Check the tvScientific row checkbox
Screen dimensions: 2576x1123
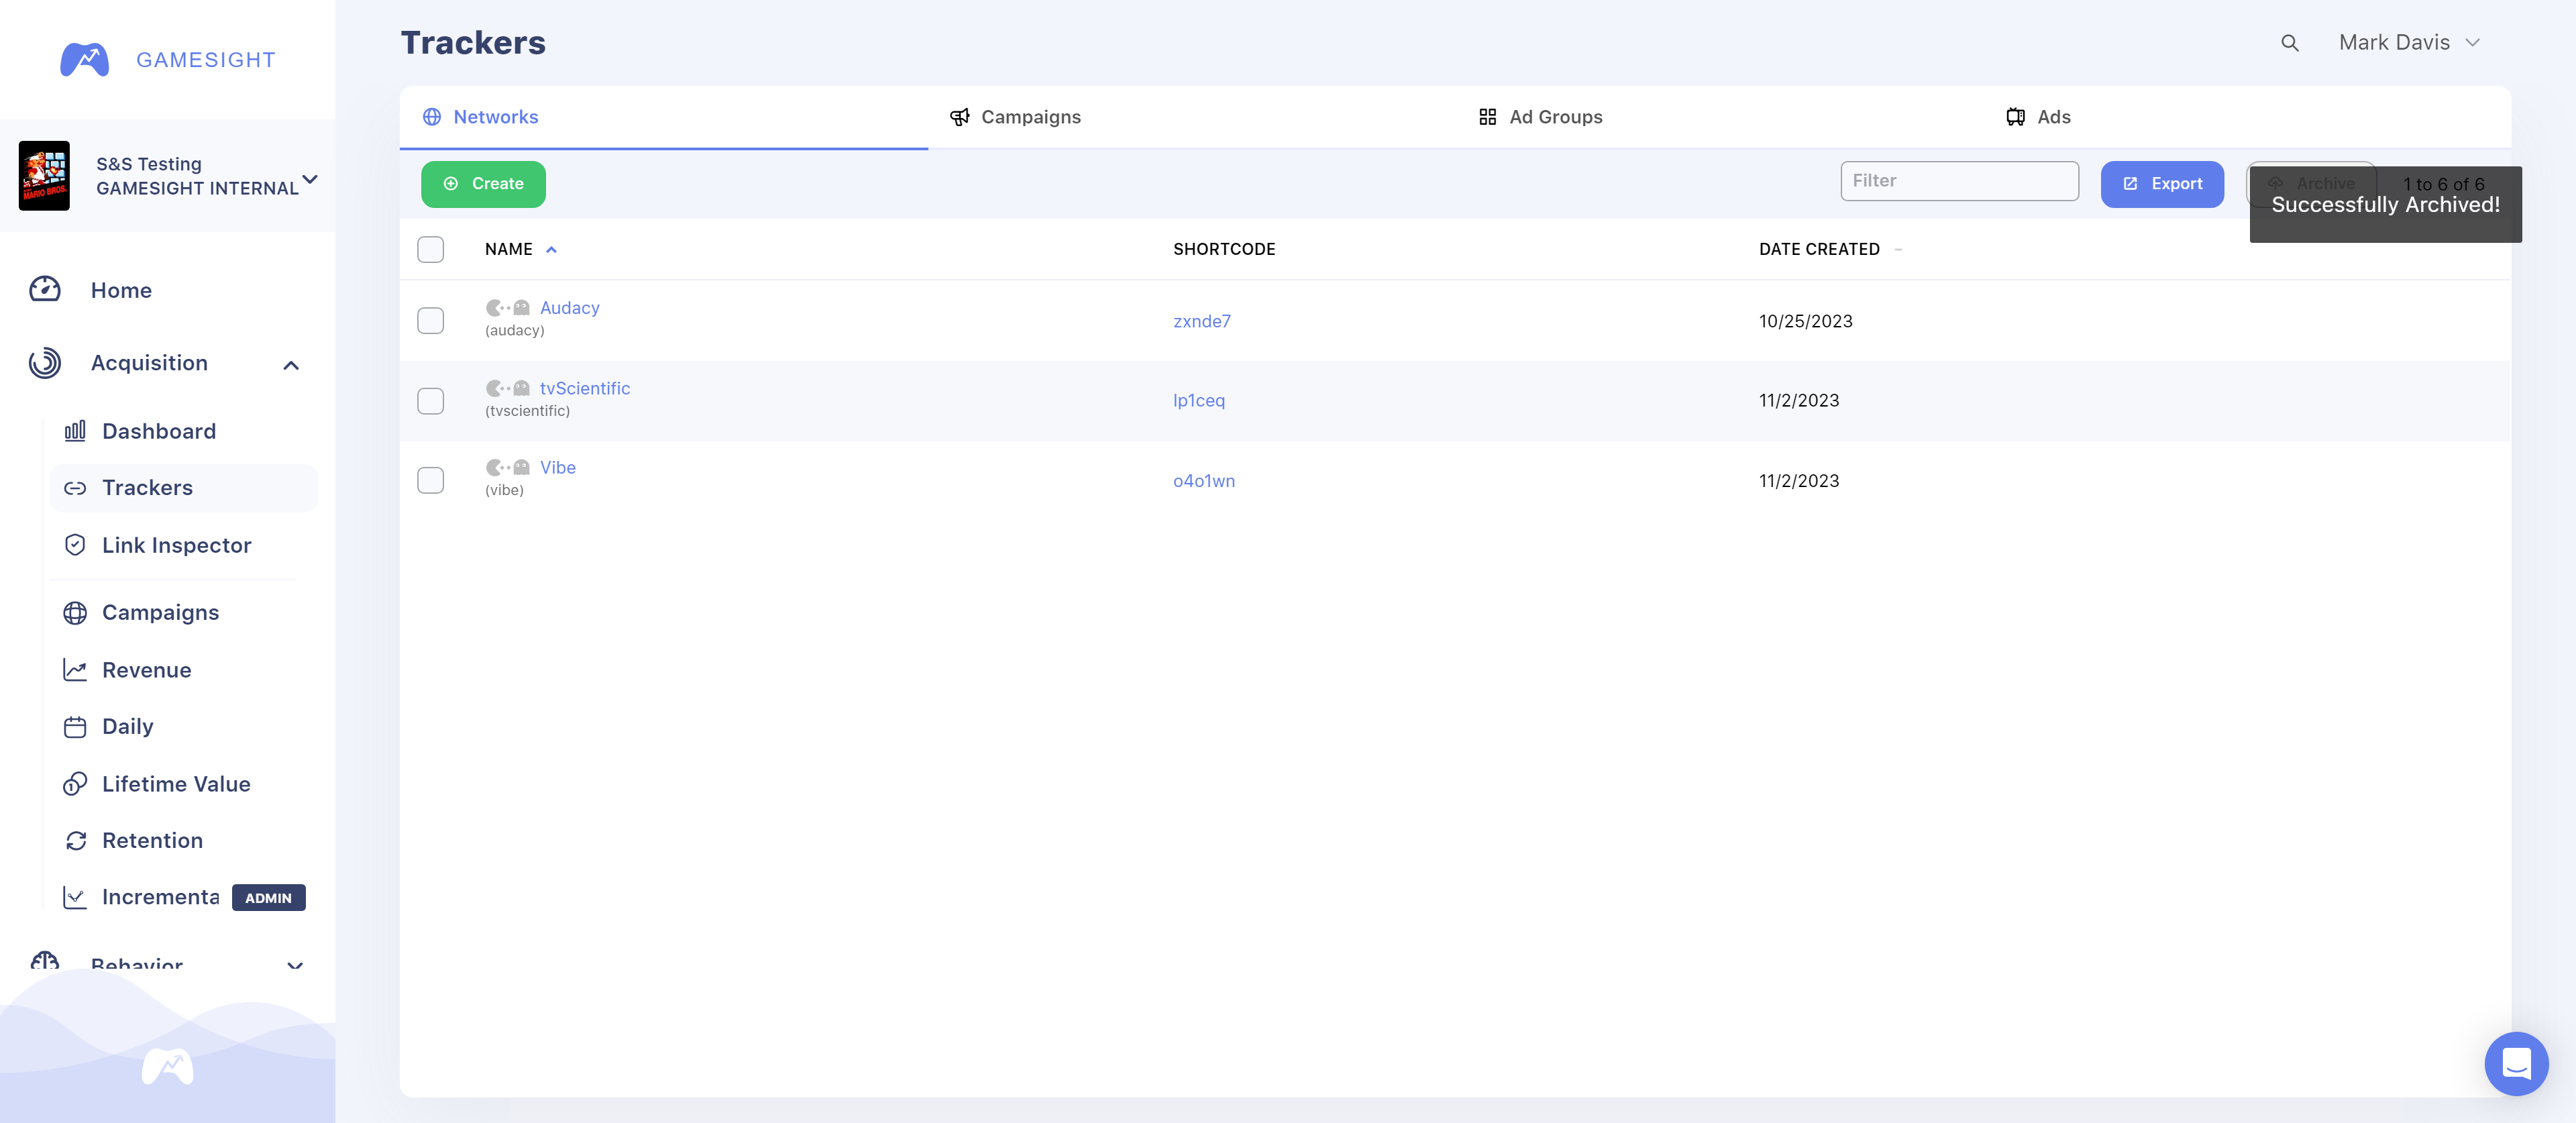click(430, 401)
